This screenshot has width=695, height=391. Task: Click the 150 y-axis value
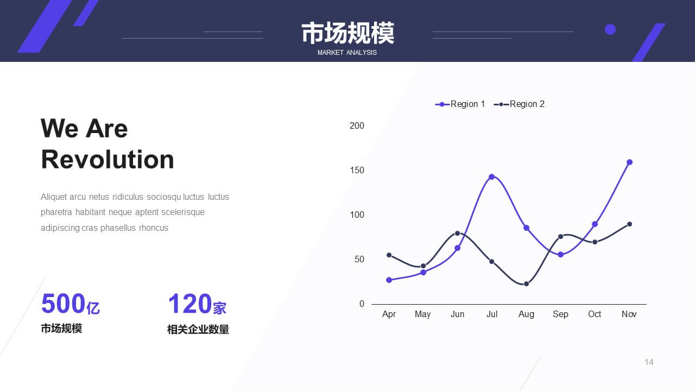pyautogui.click(x=357, y=171)
